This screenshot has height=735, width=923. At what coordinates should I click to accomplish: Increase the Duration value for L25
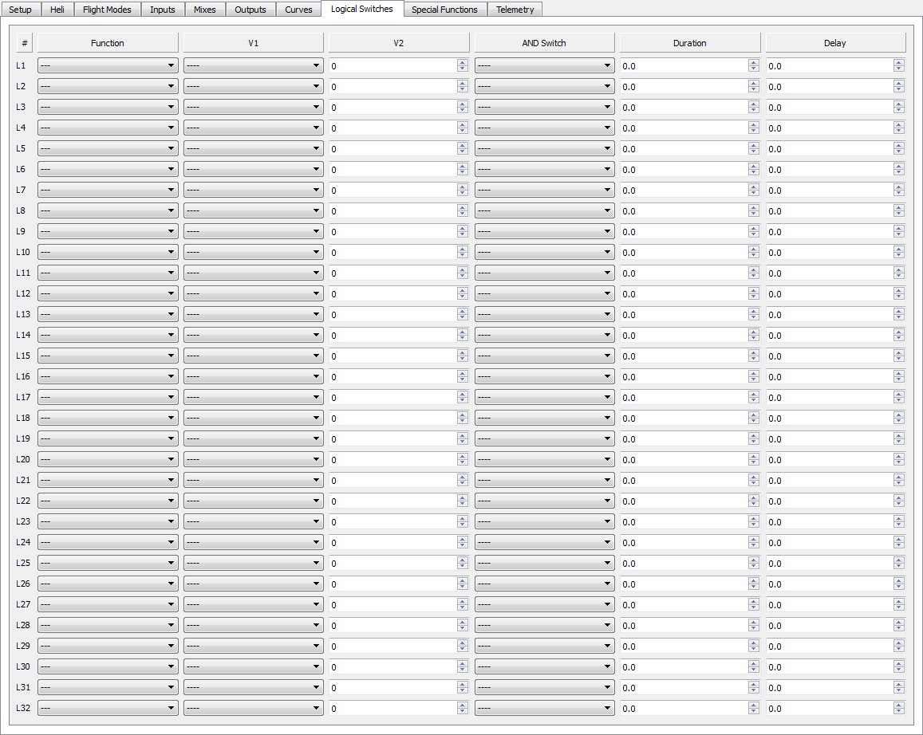754,560
